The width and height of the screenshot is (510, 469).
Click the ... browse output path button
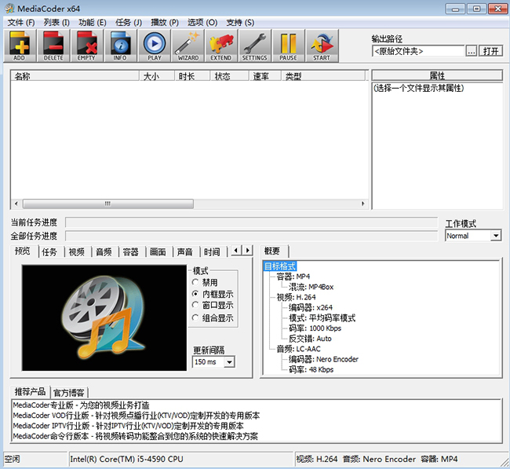(472, 51)
